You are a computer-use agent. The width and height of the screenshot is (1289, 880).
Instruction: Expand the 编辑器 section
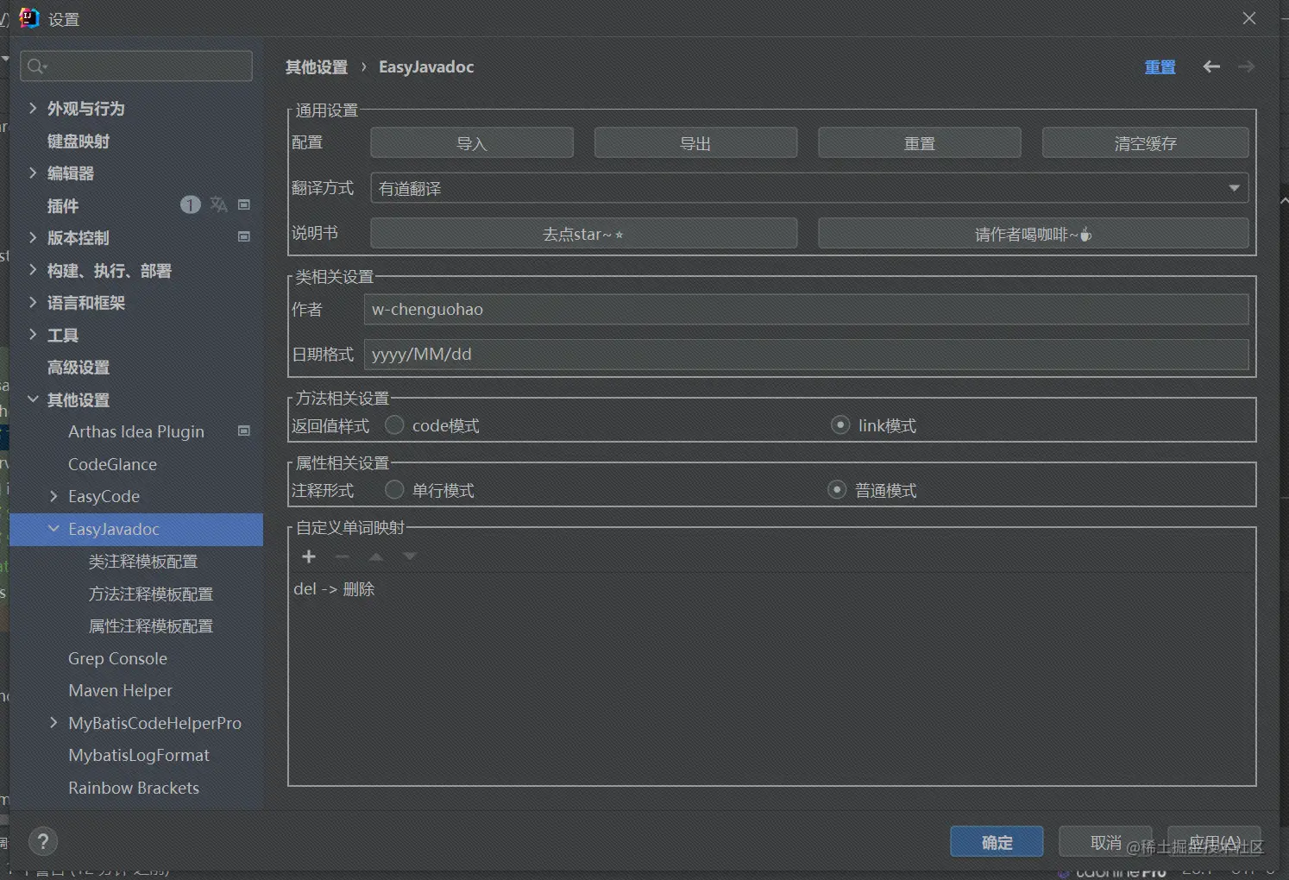pos(33,173)
